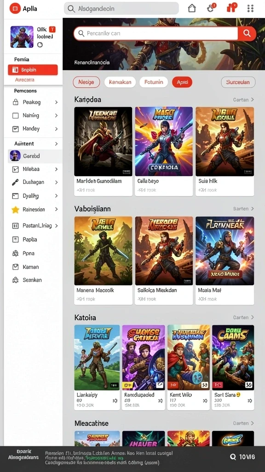Click the red badge beside Ollk

point(52,29)
